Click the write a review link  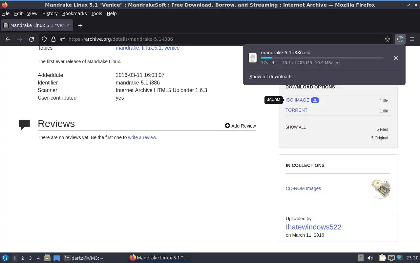pos(142,137)
